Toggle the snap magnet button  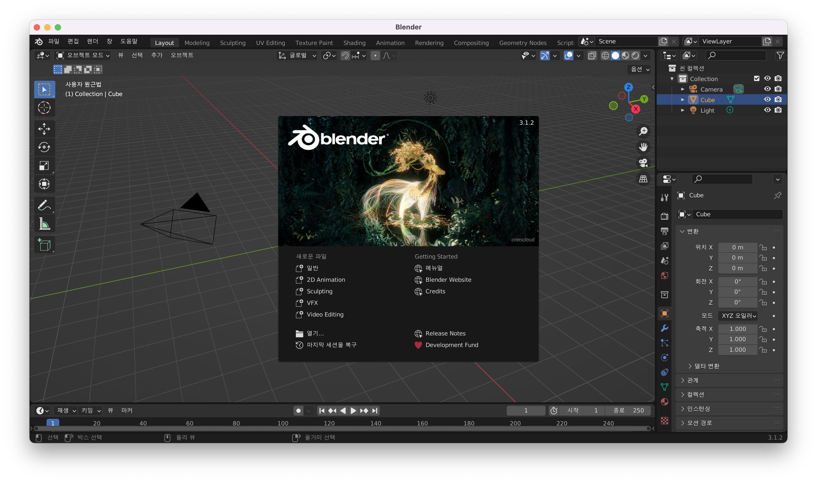point(345,56)
